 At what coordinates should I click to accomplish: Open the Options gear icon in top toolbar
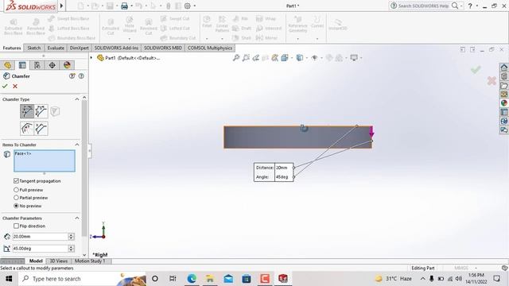[x=188, y=6]
